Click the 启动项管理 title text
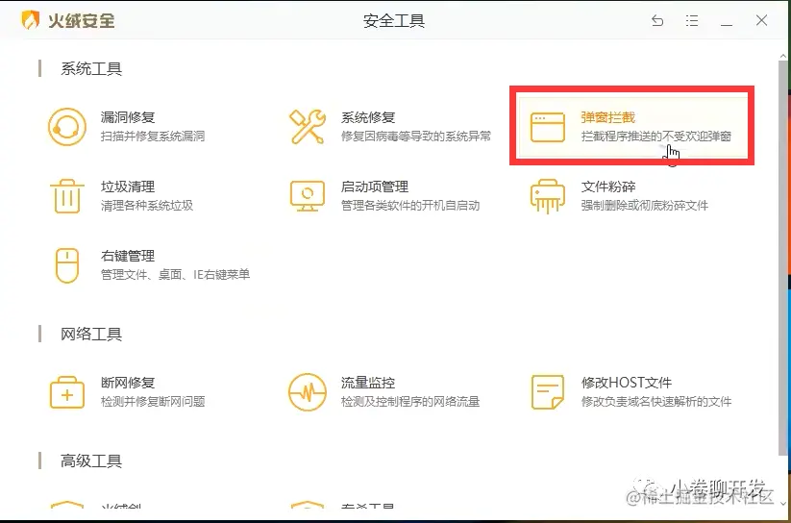Viewport: 791px width, 523px height. 375,187
